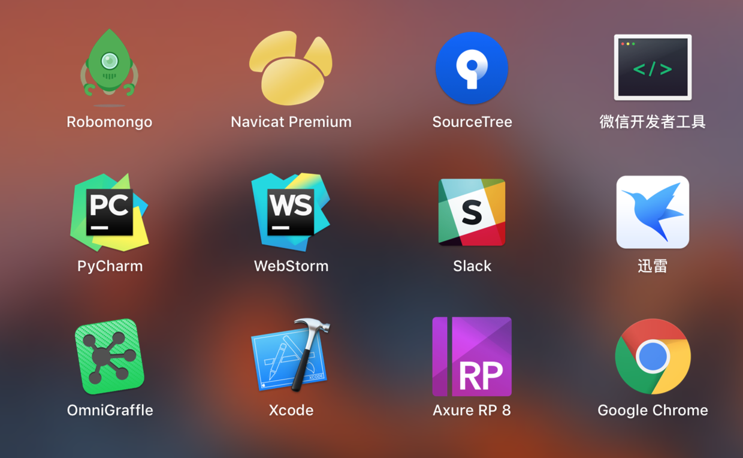The width and height of the screenshot is (743, 458).
Task: Click the 微信开发者工具 text label
Action: pyautogui.click(x=653, y=122)
